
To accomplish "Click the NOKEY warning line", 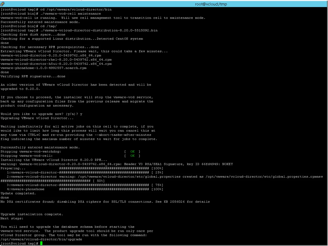I will (117, 164).
